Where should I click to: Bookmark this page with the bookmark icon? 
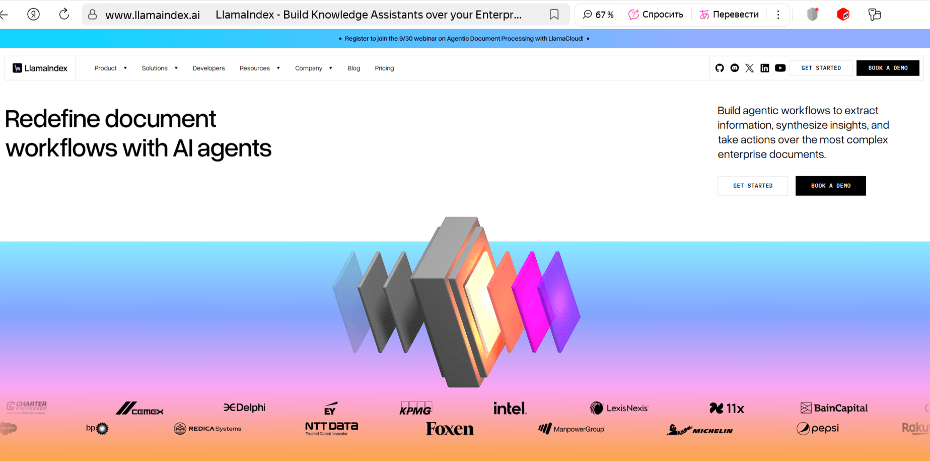(x=554, y=15)
